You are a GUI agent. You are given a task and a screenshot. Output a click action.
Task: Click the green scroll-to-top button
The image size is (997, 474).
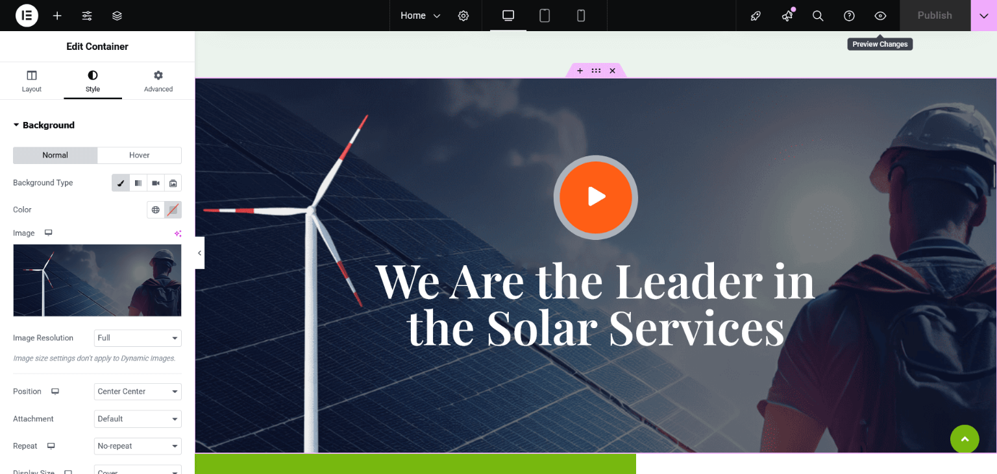pos(965,439)
